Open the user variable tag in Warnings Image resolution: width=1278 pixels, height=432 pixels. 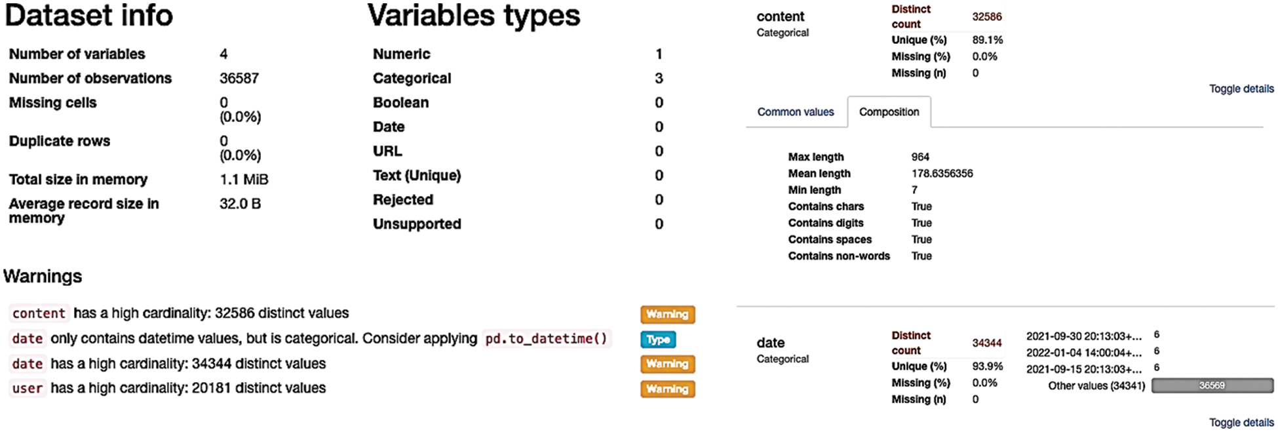pos(27,389)
